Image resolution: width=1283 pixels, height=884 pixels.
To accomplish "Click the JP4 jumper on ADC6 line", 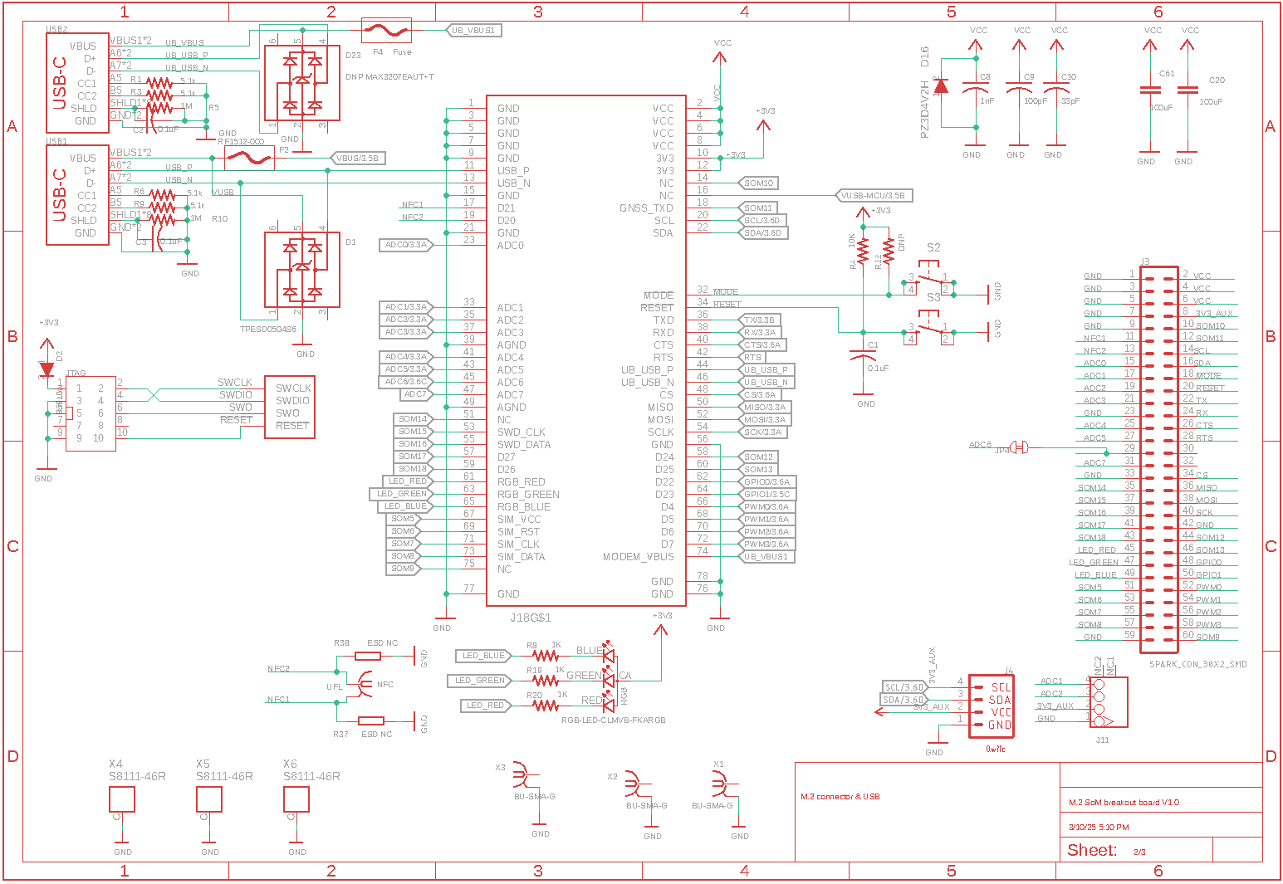I will (x=1021, y=447).
